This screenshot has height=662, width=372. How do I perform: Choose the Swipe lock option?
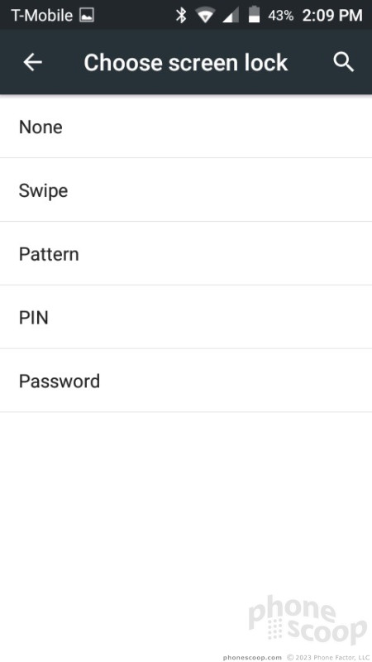tap(186, 190)
